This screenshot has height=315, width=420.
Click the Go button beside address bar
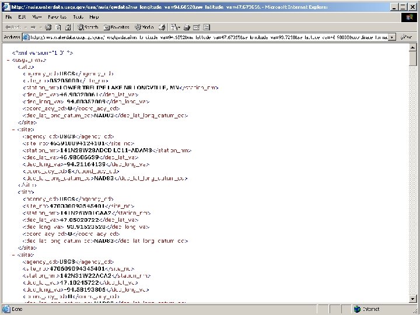tap(407, 37)
